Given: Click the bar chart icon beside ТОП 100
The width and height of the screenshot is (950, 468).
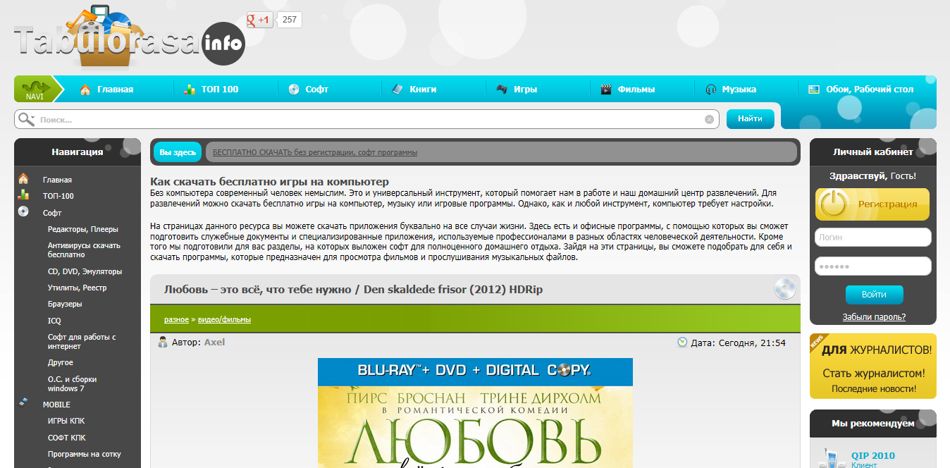Looking at the screenshot, I should 189,90.
